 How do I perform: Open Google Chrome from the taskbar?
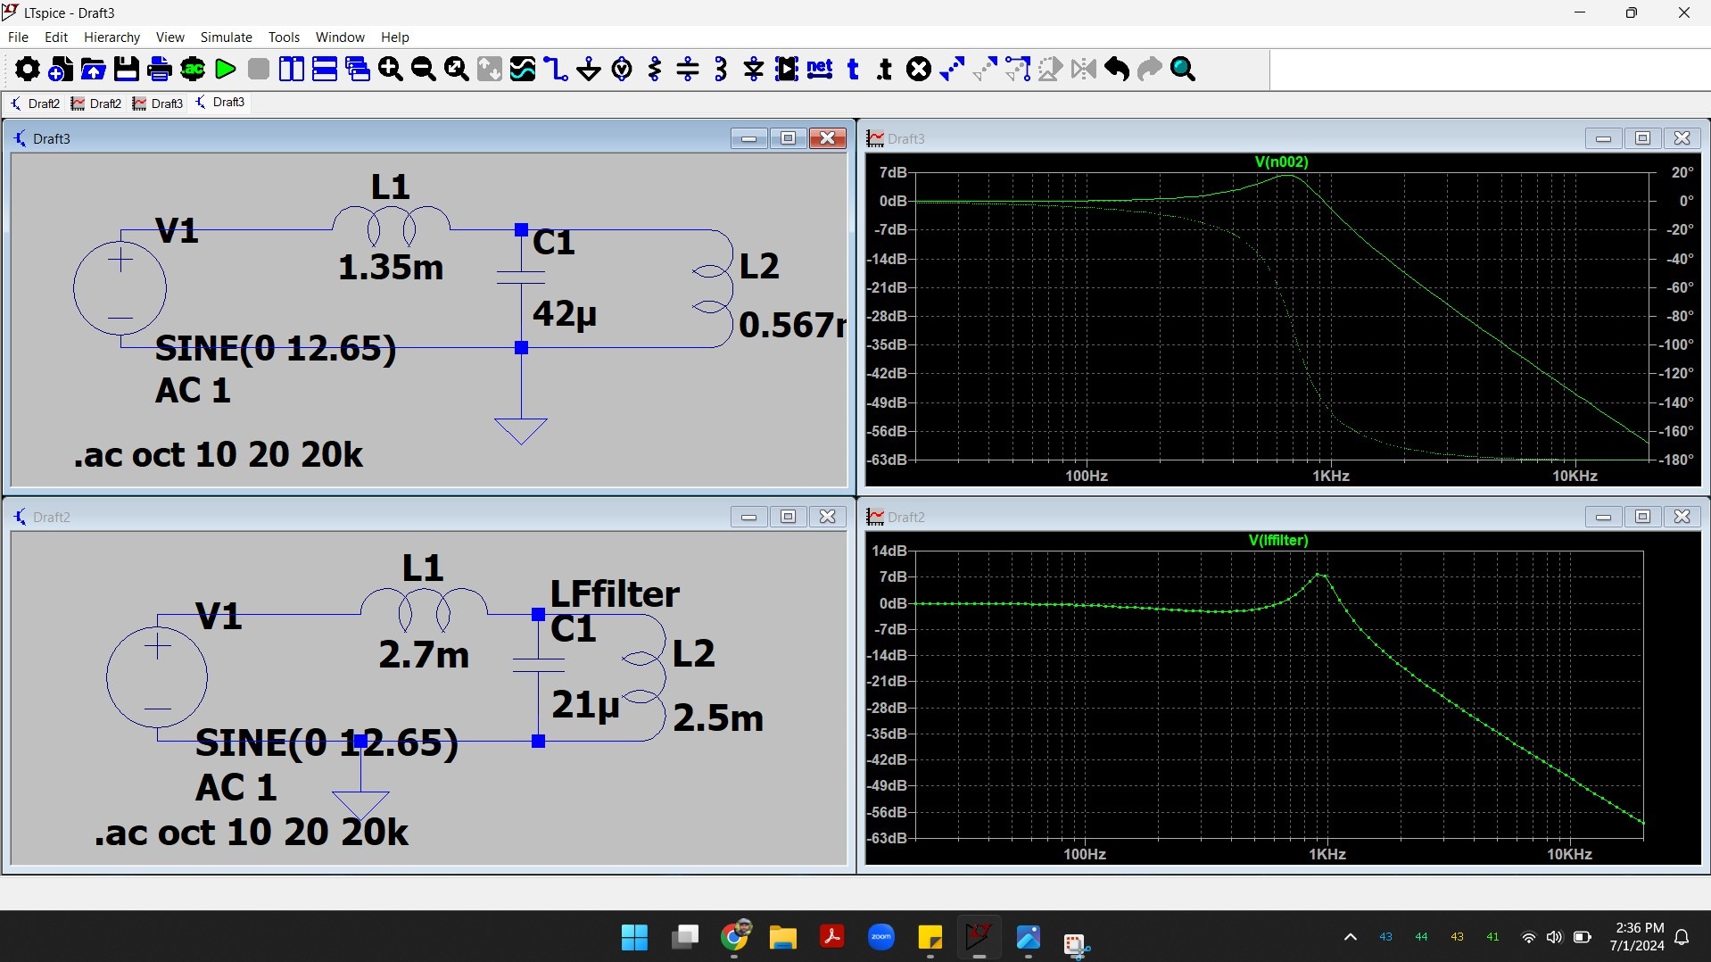point(734,938)
